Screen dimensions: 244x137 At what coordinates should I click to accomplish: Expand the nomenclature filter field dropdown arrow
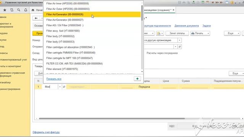60,87
